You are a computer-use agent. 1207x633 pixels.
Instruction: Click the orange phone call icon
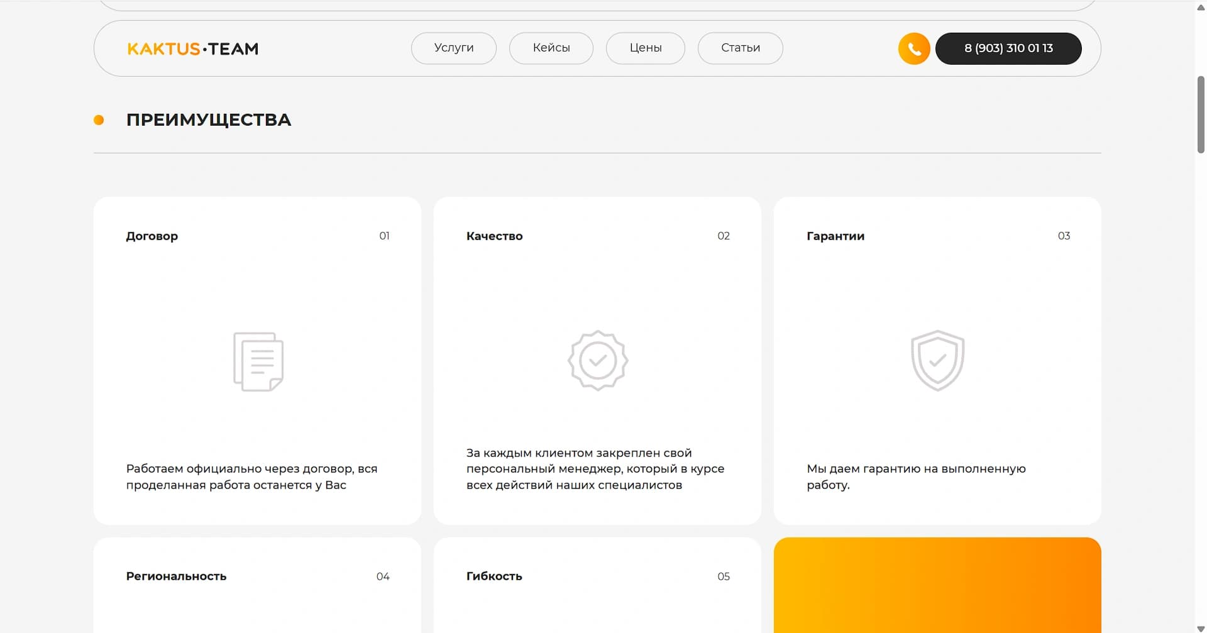point(913,48)
